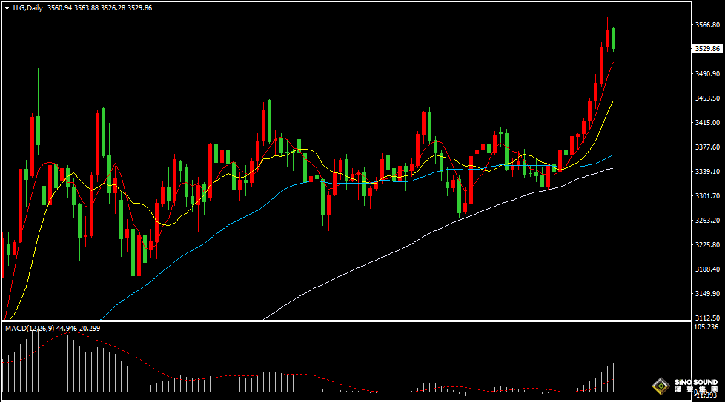725x402 pixels.
Task: Click the 3188.40 price axis label
Action: coord(707,269)
